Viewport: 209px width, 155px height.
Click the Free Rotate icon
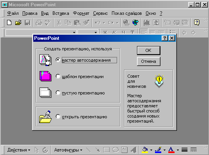click(45, 150)
